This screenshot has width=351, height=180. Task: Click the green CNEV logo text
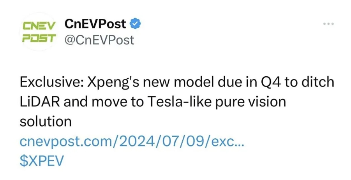tap(39, 26)
